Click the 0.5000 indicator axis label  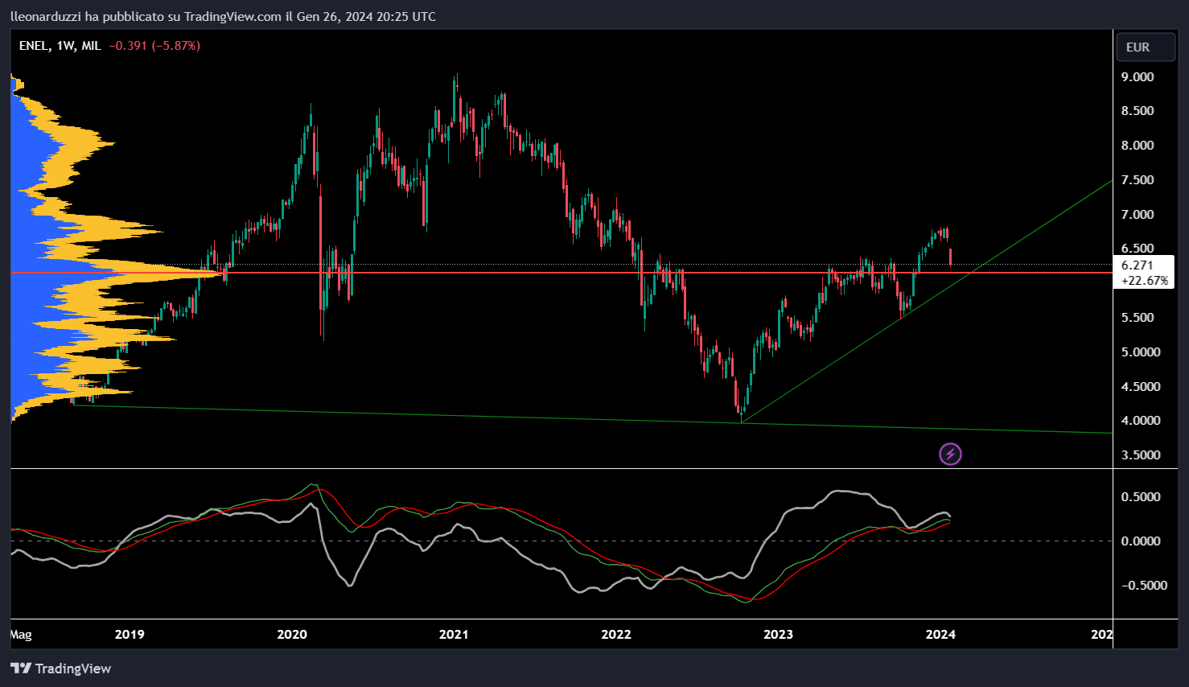coord(1141,497)
